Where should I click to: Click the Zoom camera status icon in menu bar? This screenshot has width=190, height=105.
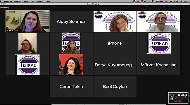click(134, 1)
